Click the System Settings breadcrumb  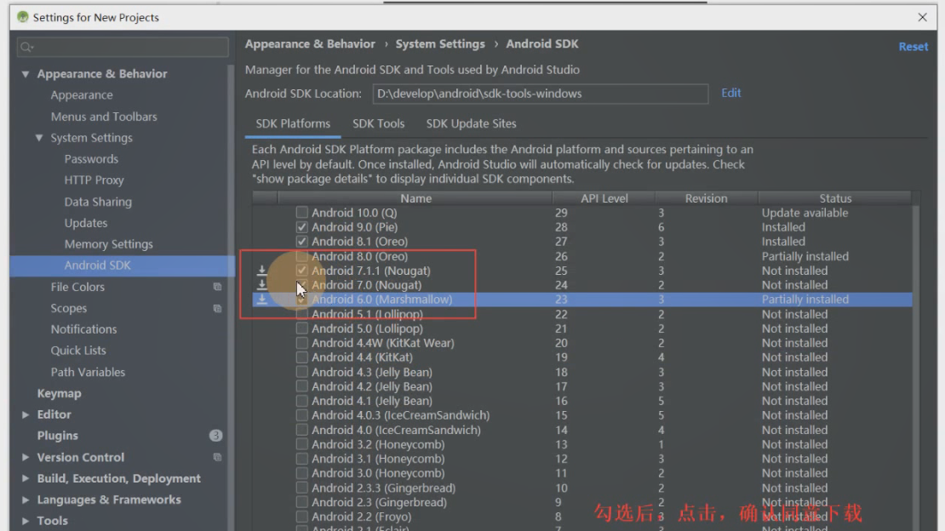(x=440, y=44)
